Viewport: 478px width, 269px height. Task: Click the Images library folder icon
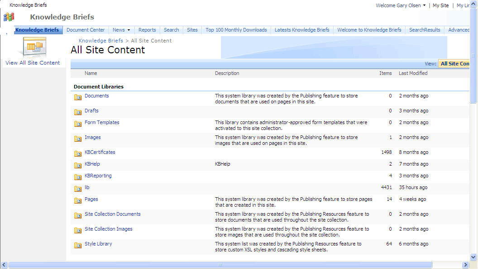[78, 139]
